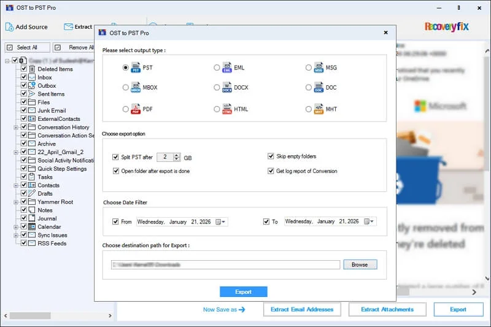Expand the Conversation History folder
Screen dimensions: 491x327
click(16, 128)
